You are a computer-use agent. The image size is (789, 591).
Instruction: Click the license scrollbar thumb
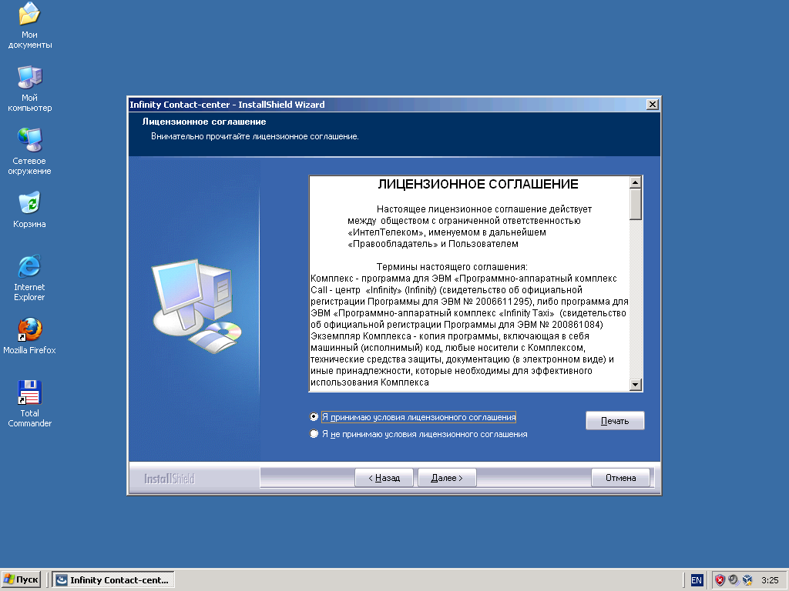(x=636, y=204)
